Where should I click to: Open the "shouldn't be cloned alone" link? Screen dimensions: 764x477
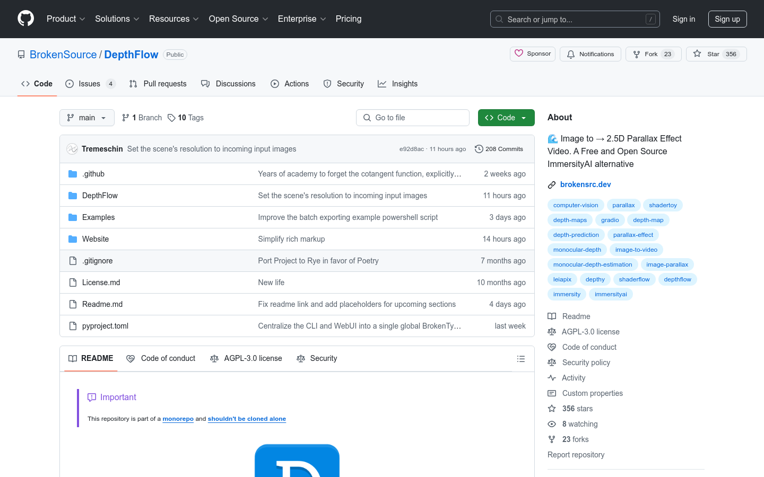pyautogui.click(x=247, y=419)
